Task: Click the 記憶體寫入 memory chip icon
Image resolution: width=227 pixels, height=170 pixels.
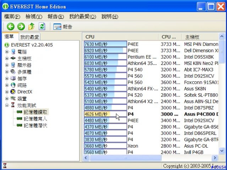Action: click(19, 119)
